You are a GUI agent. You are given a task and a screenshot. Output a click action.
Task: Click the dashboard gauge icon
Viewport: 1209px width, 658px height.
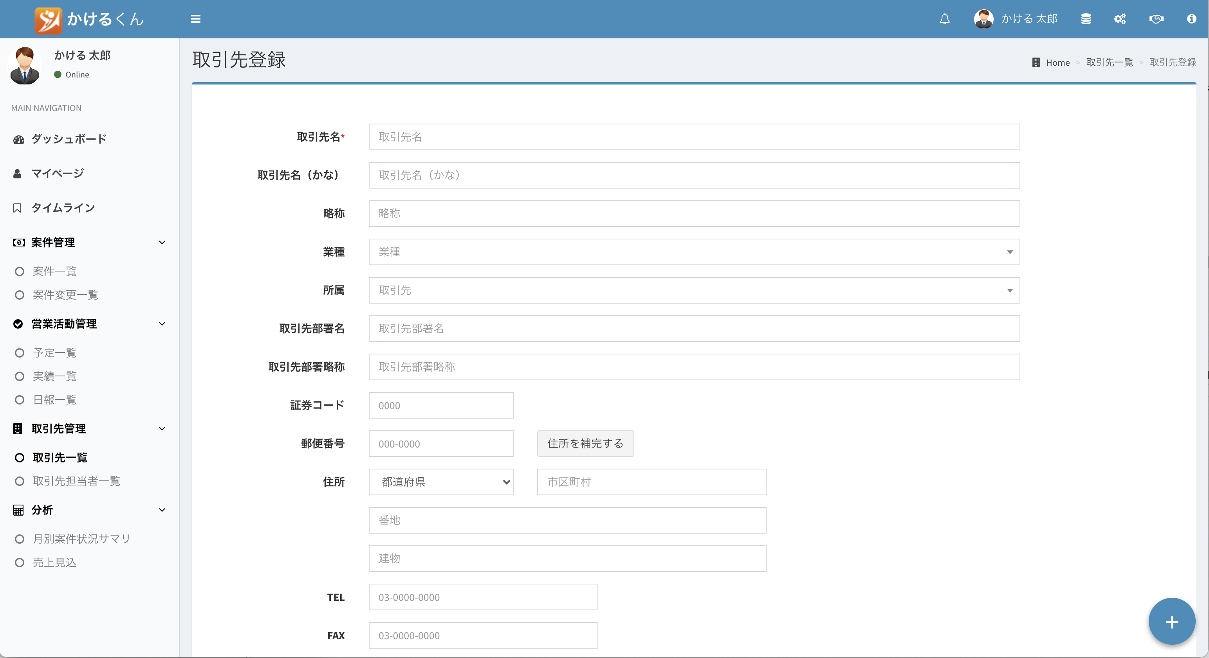19,139
